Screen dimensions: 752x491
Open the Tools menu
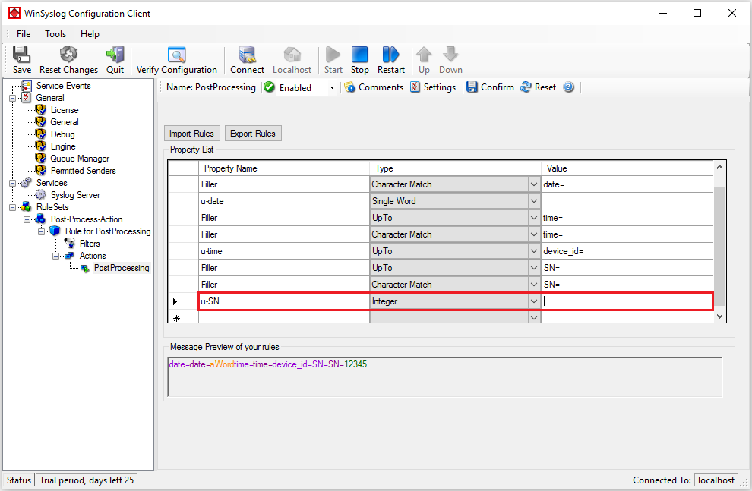(x=55, y=34)
